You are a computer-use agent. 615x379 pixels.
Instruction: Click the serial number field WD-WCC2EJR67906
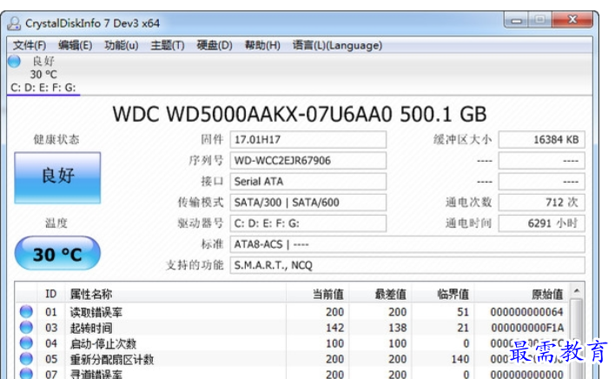click(x=307, y=161)
